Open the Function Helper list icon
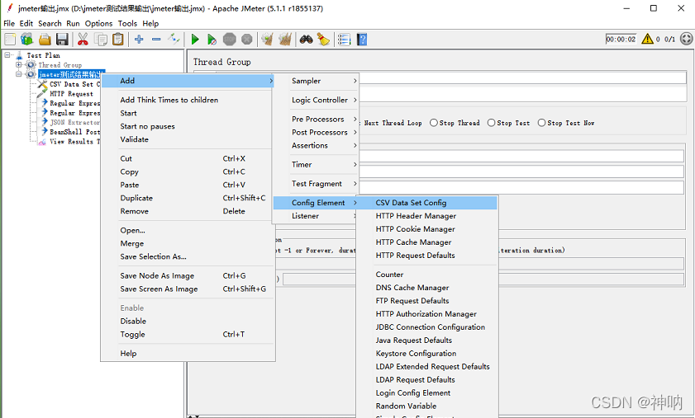 tap(344, 40)
